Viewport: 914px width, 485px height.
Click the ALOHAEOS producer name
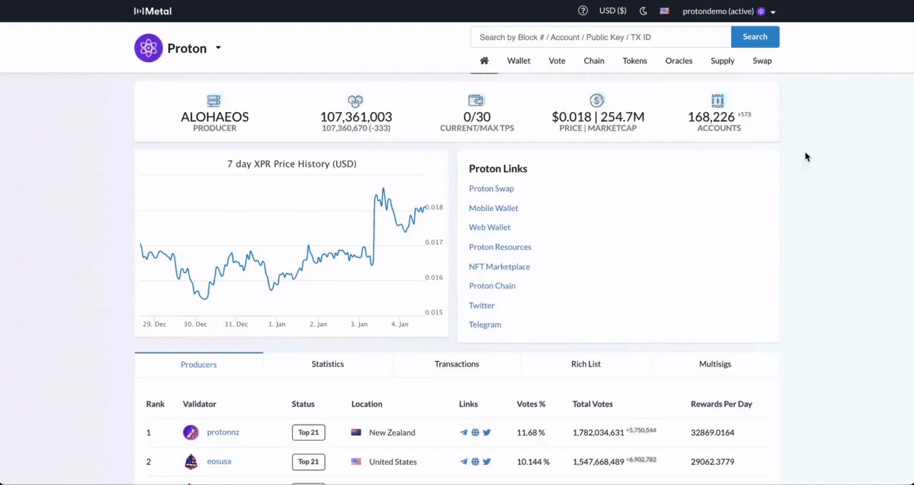(x=215, y=117)
